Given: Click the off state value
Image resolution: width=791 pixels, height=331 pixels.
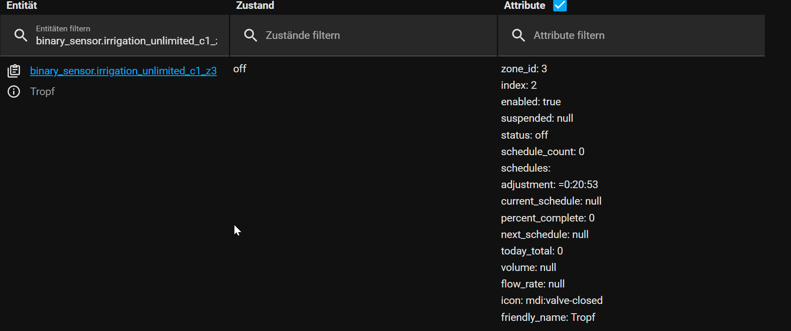Looking at the screenshot, I should [240, 68].
